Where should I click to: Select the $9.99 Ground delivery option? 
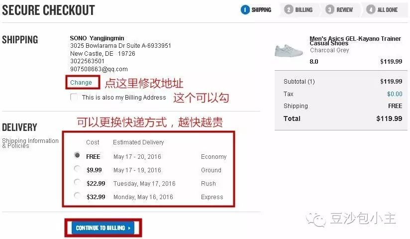77,169
